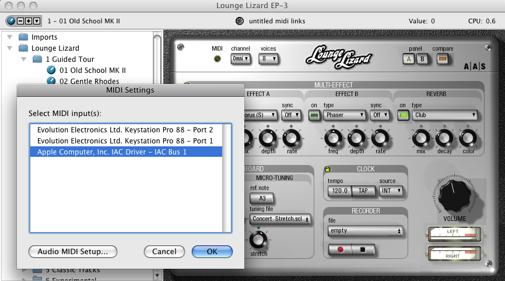
Task: Cancel the MIDI Settings dialog
Action: point(164,251)
